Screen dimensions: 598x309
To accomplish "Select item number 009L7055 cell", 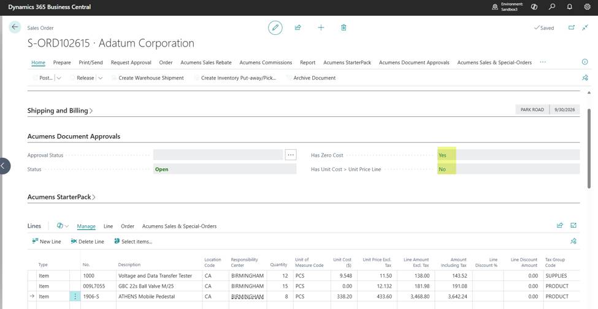I will (x=98, y=286).
